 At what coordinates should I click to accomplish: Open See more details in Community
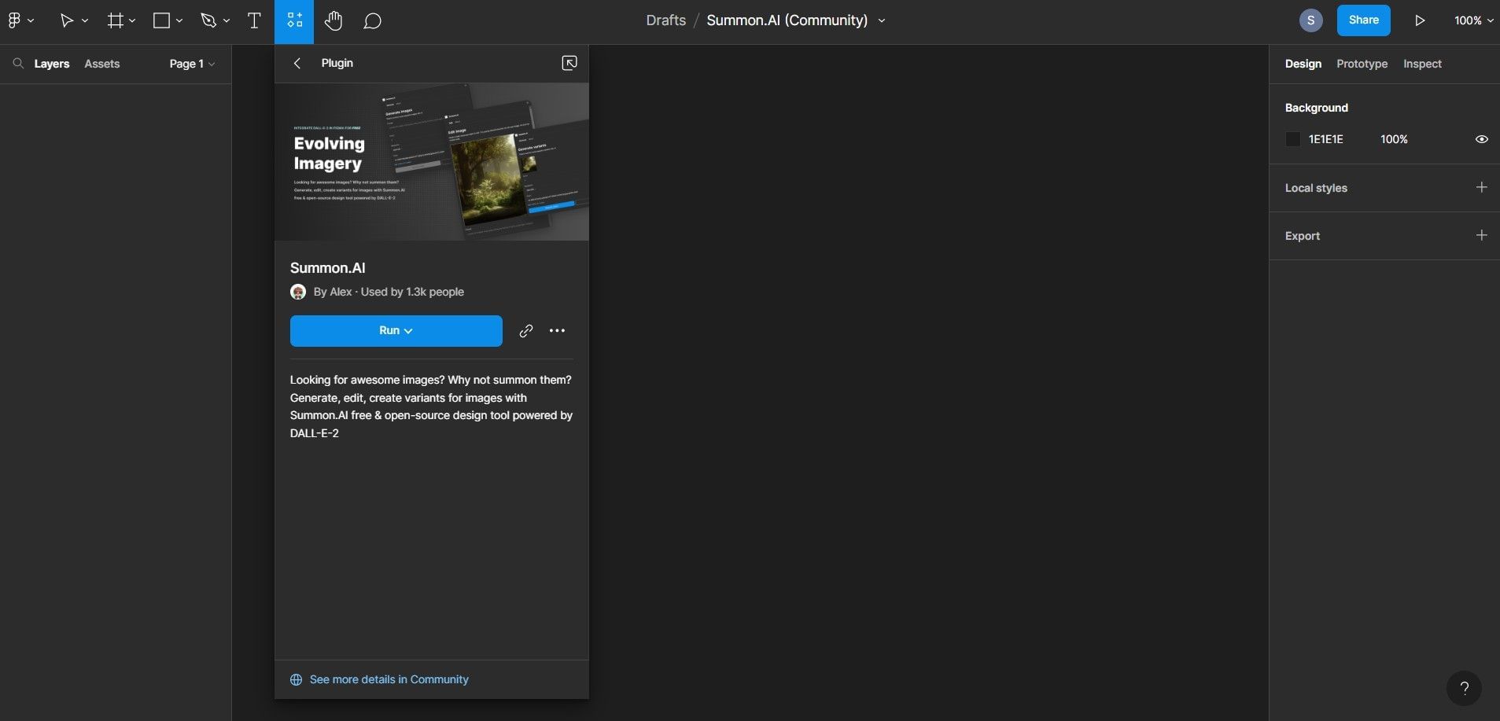pyautogui.click(x=389, y=679)
